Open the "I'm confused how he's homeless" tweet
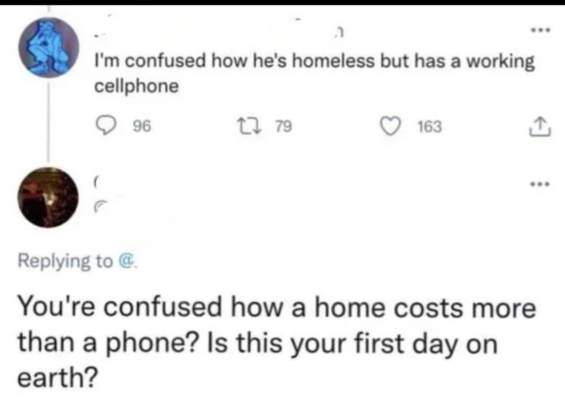Image resolution: width=565 pixels, height=407 pixels. coord(313,62)
